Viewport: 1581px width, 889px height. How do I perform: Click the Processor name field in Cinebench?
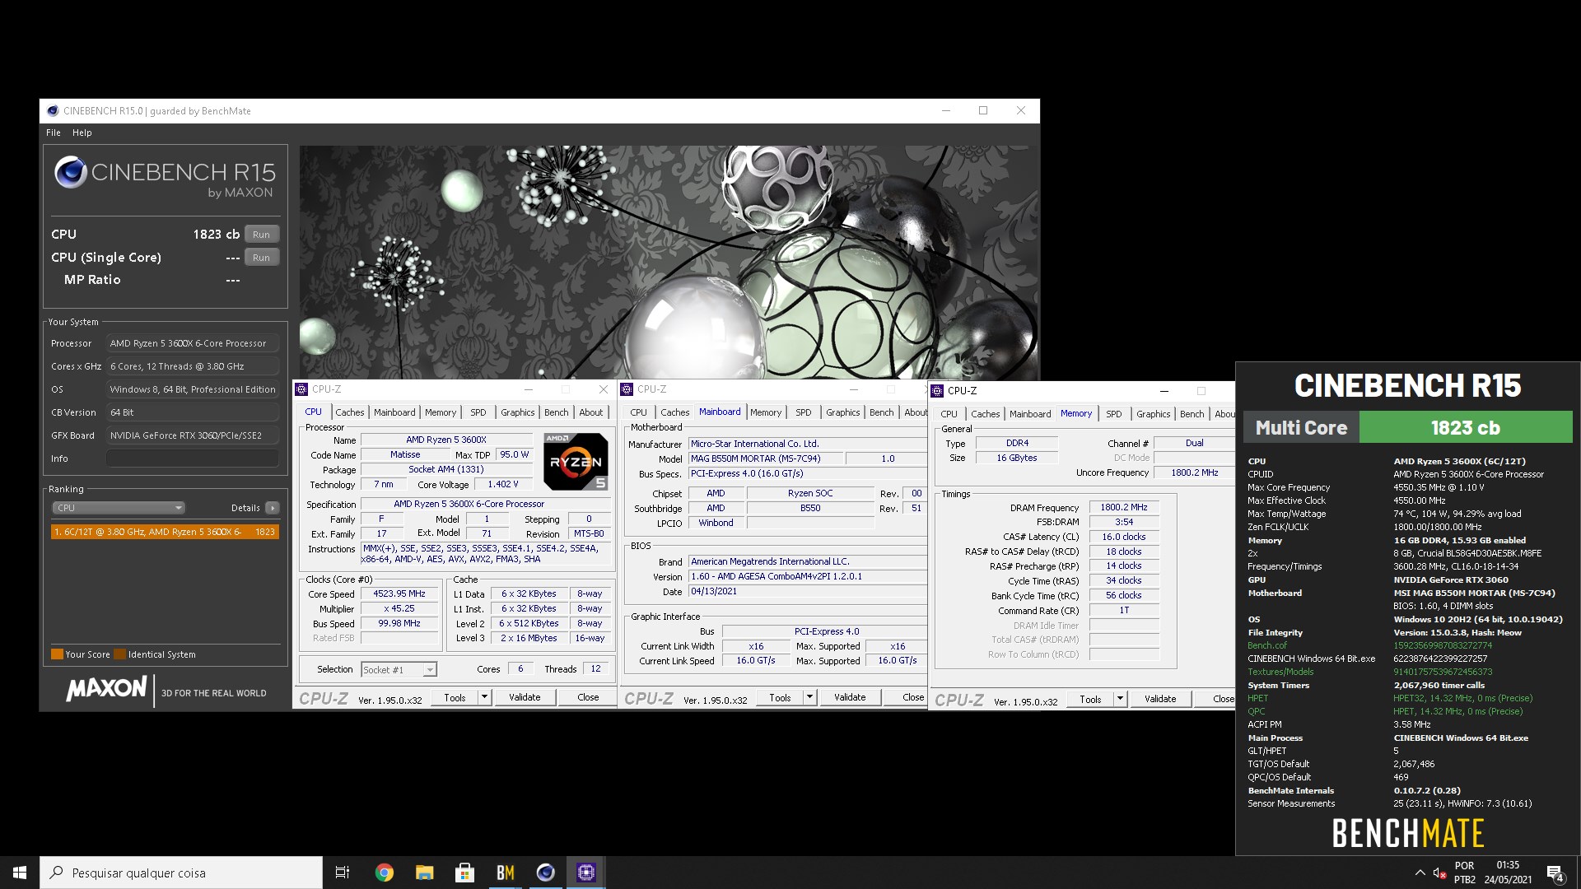pos(193,343)
